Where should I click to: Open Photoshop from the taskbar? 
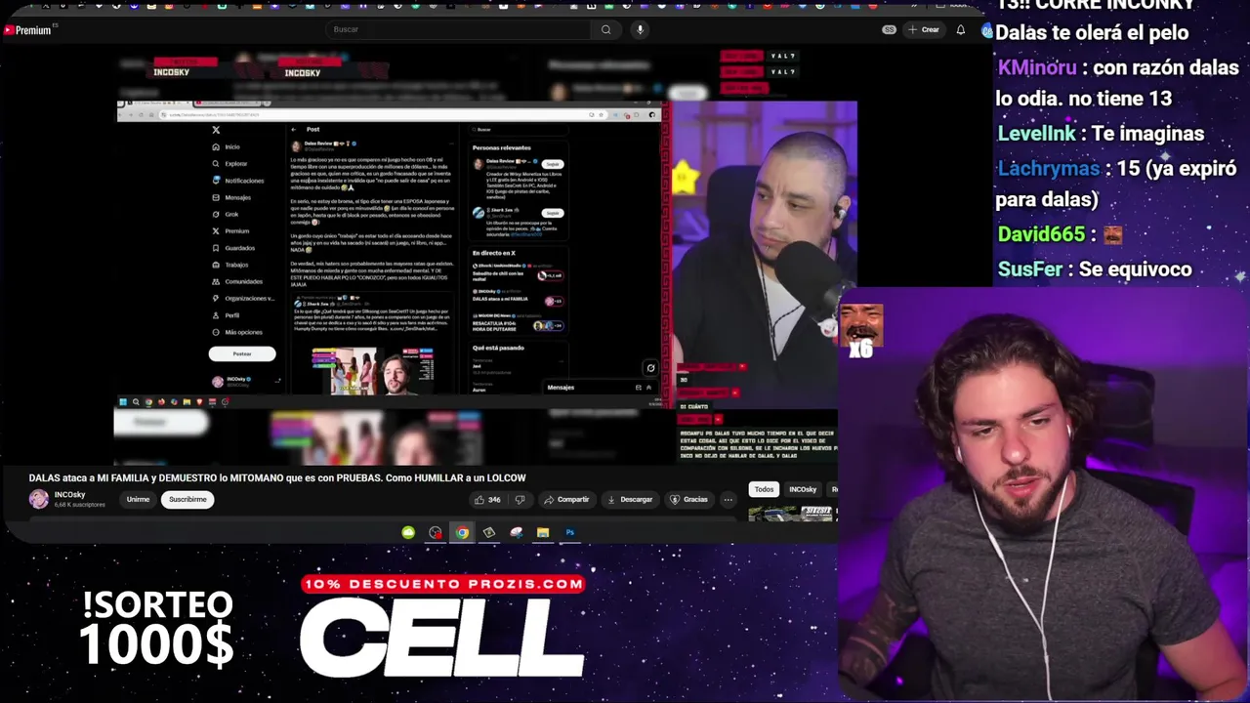569,532
